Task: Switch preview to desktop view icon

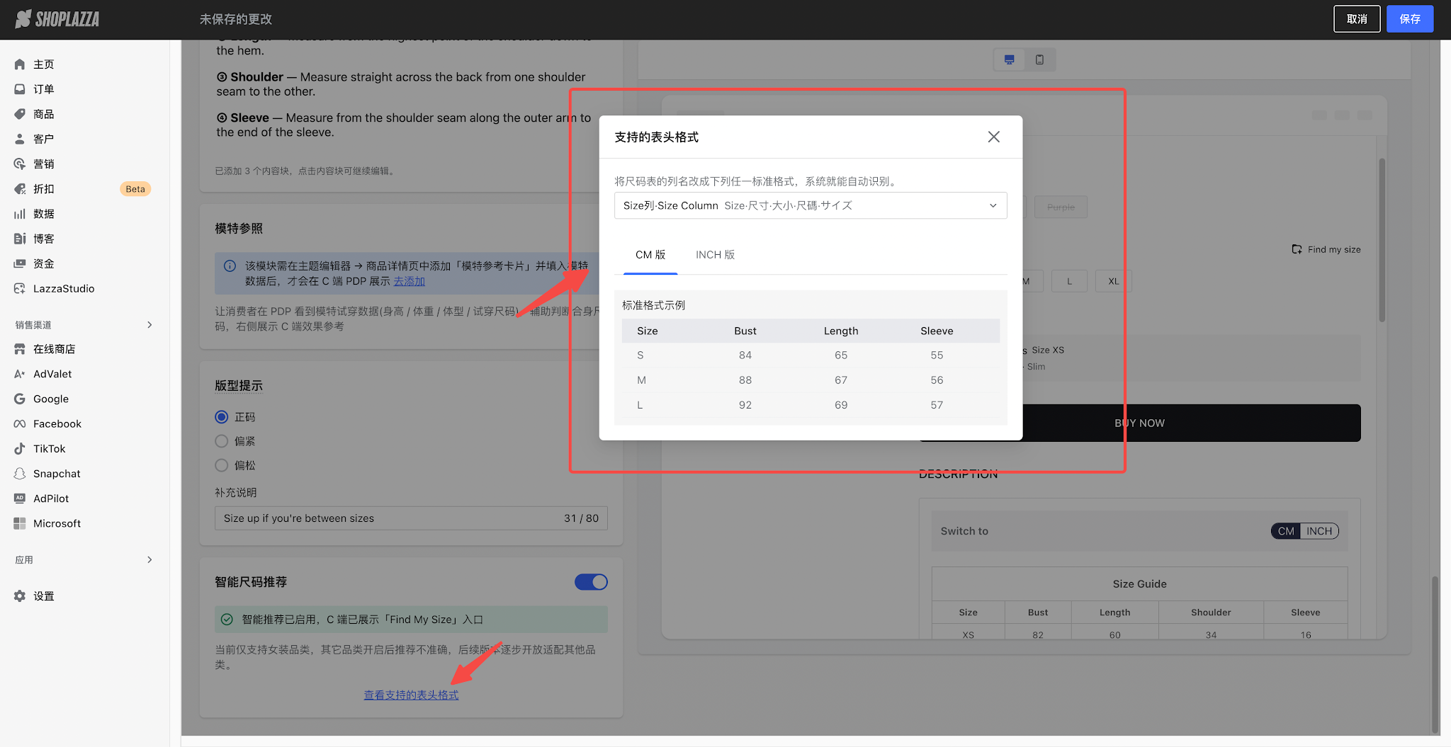Action: coord(1010,59)
